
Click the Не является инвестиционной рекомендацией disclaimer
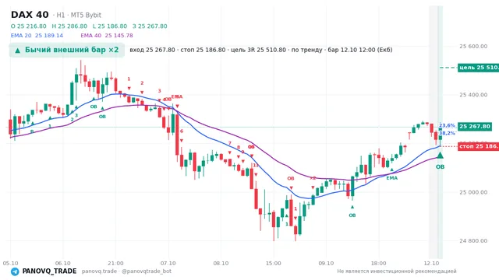(x=397, y=271)
